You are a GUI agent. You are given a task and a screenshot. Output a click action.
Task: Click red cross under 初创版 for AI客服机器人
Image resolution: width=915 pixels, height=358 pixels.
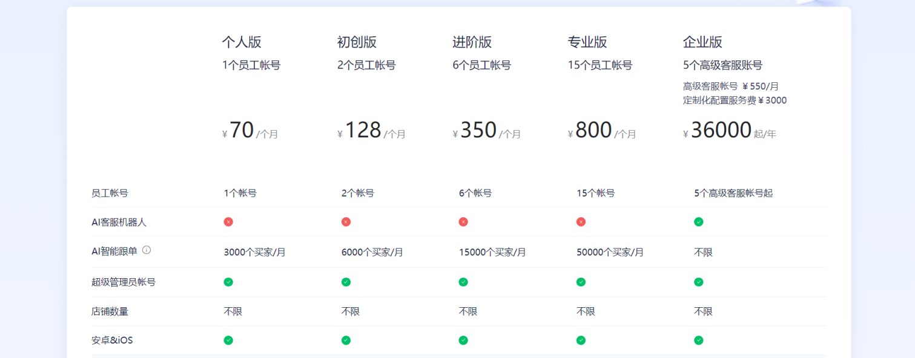346,222
